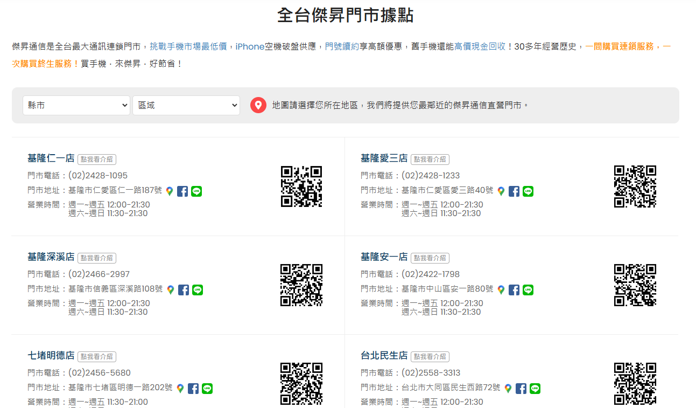Click the orange 一間購買連鎖服務 text link
Viewport: 696px width, 408px height.
tap(620, 46)
